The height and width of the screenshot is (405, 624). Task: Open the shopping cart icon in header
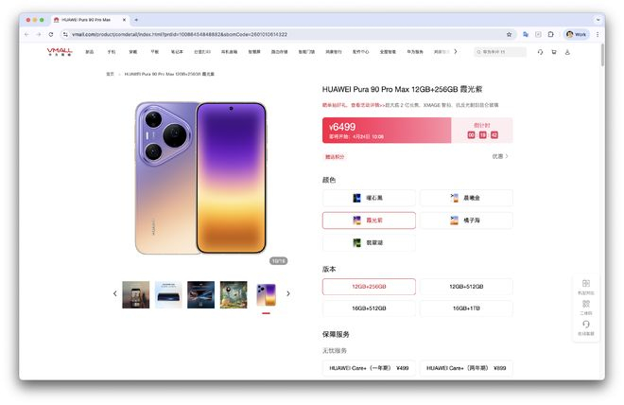click(x=553, y=52)
